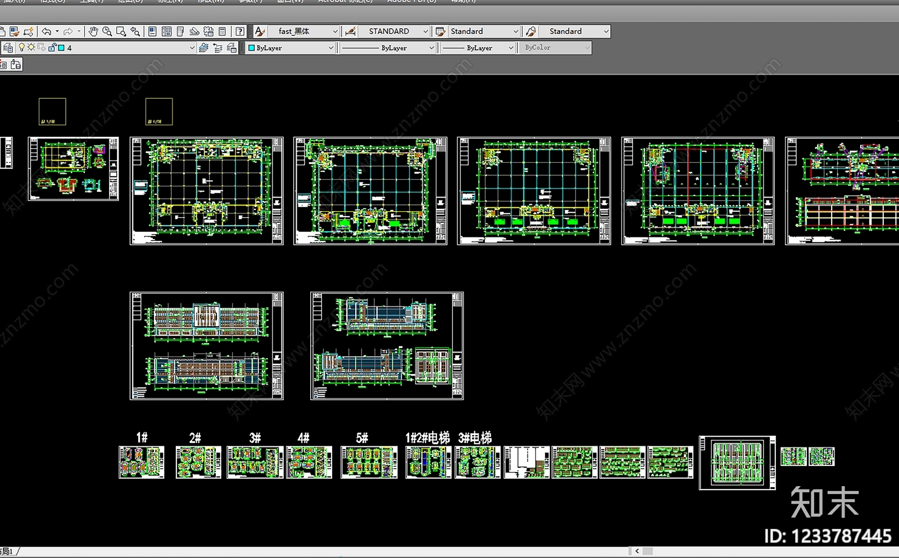Open Dimension Style manager icon
Viewport: 899px width, 558px height.
[x=350, y=31]
